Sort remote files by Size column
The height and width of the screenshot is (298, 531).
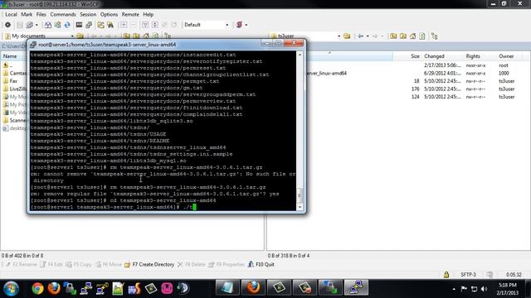coord(407,56)
